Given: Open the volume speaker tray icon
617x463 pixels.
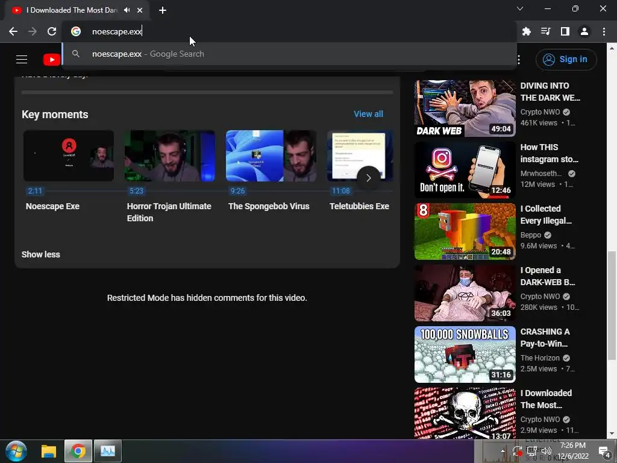Looking at the screenshot, I should pos(547,451).
